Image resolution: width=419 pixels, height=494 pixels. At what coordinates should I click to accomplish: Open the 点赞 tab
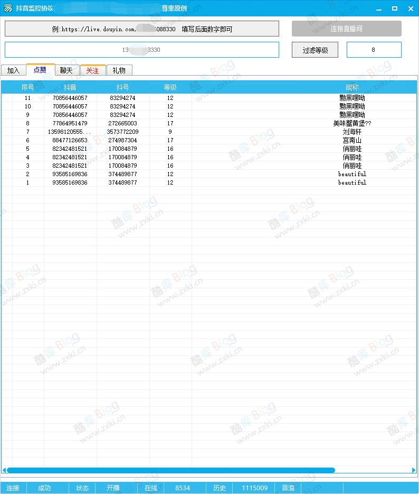tap(40, 70)
